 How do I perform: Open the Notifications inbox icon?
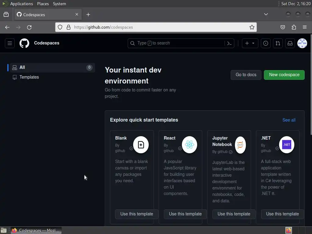tap(290, 43)
